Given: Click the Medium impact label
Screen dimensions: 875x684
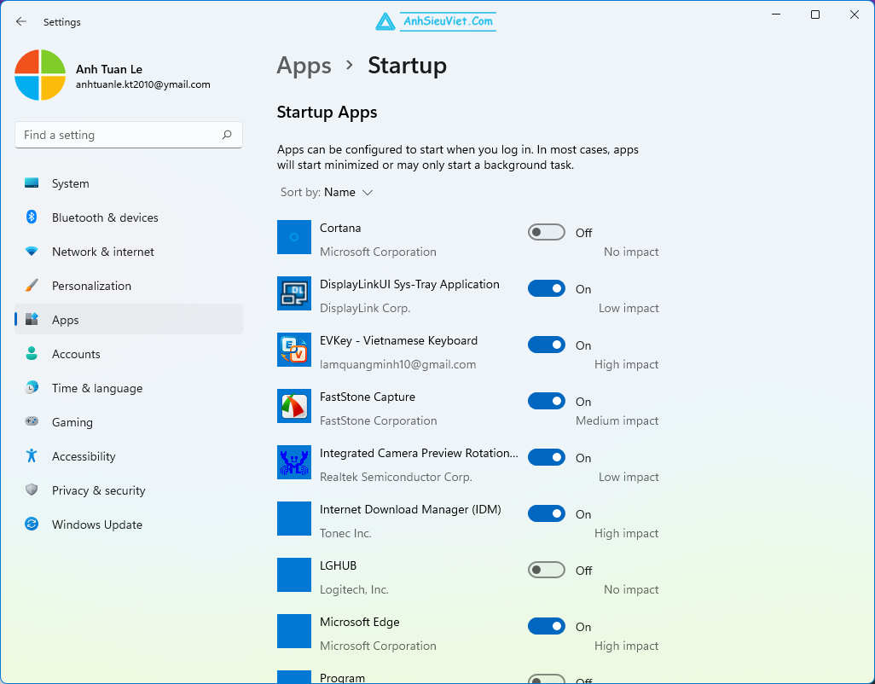Looking at the screenshot, I should point(617,420).
